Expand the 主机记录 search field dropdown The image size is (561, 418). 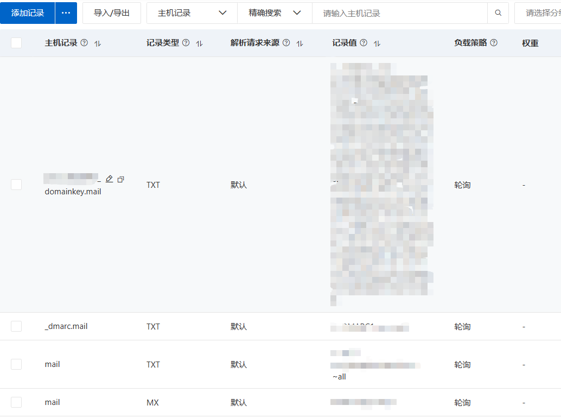192,13
